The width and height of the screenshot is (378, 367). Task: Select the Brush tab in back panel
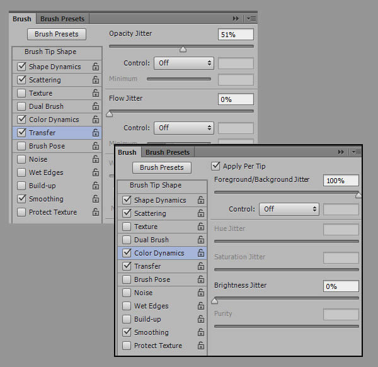(x=22, y=19)
